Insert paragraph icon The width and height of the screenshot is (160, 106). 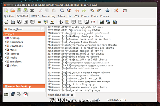coord(32,22)
